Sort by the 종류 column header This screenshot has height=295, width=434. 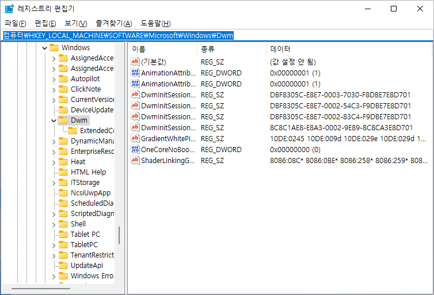[x=231, y=50]
